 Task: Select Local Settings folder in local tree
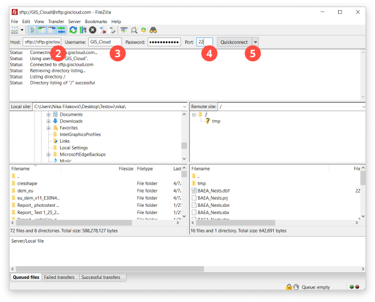tap(74, 148)
